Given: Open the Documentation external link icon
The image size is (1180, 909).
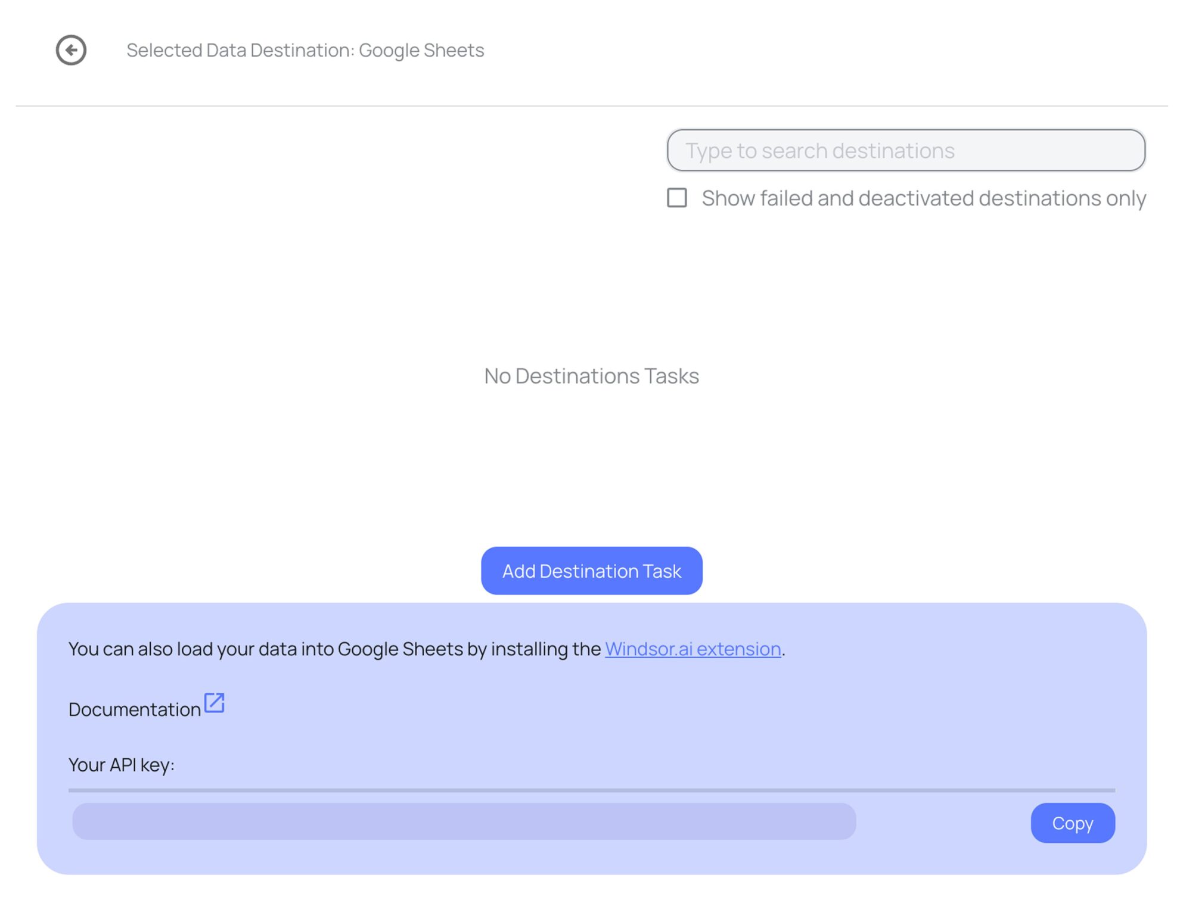Looking at the screenshot, I should (214, 703).
